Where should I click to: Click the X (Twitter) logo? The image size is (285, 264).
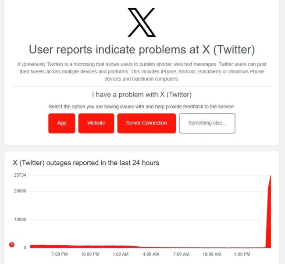pos(142,22)
